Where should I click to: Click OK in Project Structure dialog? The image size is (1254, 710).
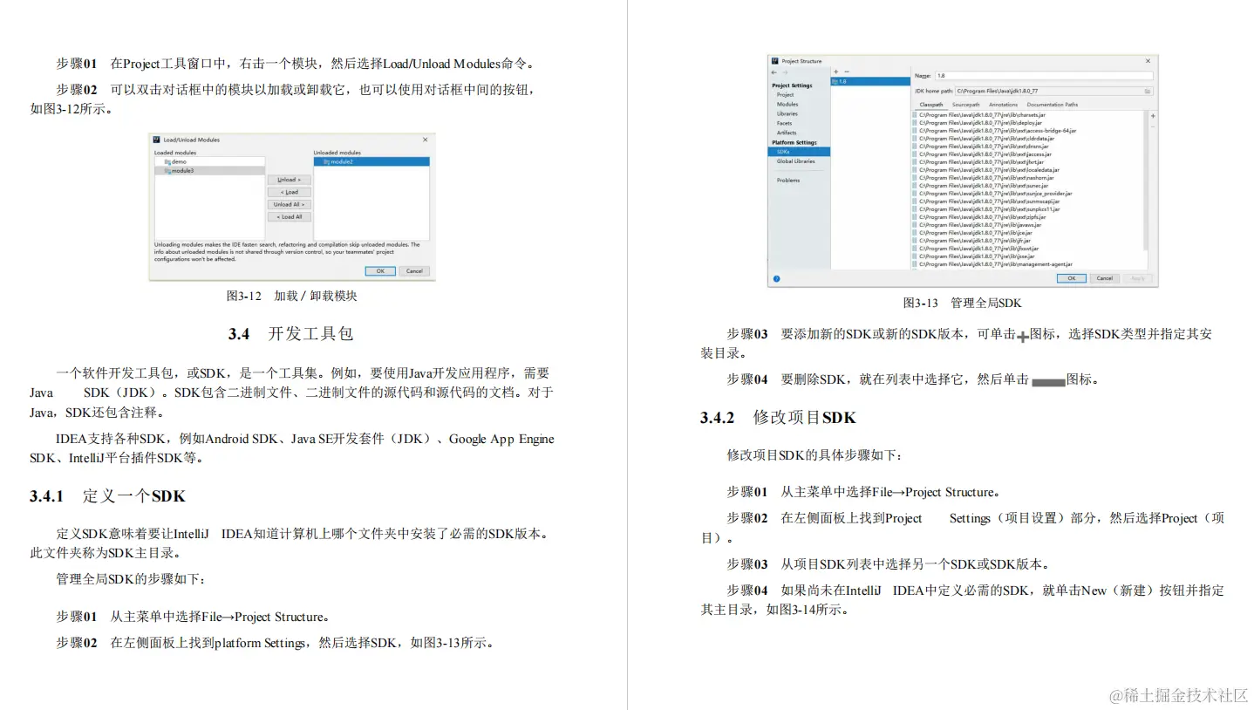(x=1072, y=278)
